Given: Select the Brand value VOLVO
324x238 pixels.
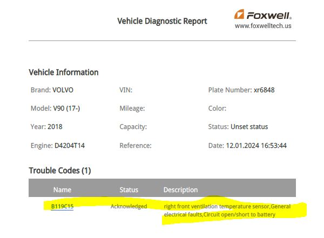Looking at the screenshot, I should [x=63, y=90].
